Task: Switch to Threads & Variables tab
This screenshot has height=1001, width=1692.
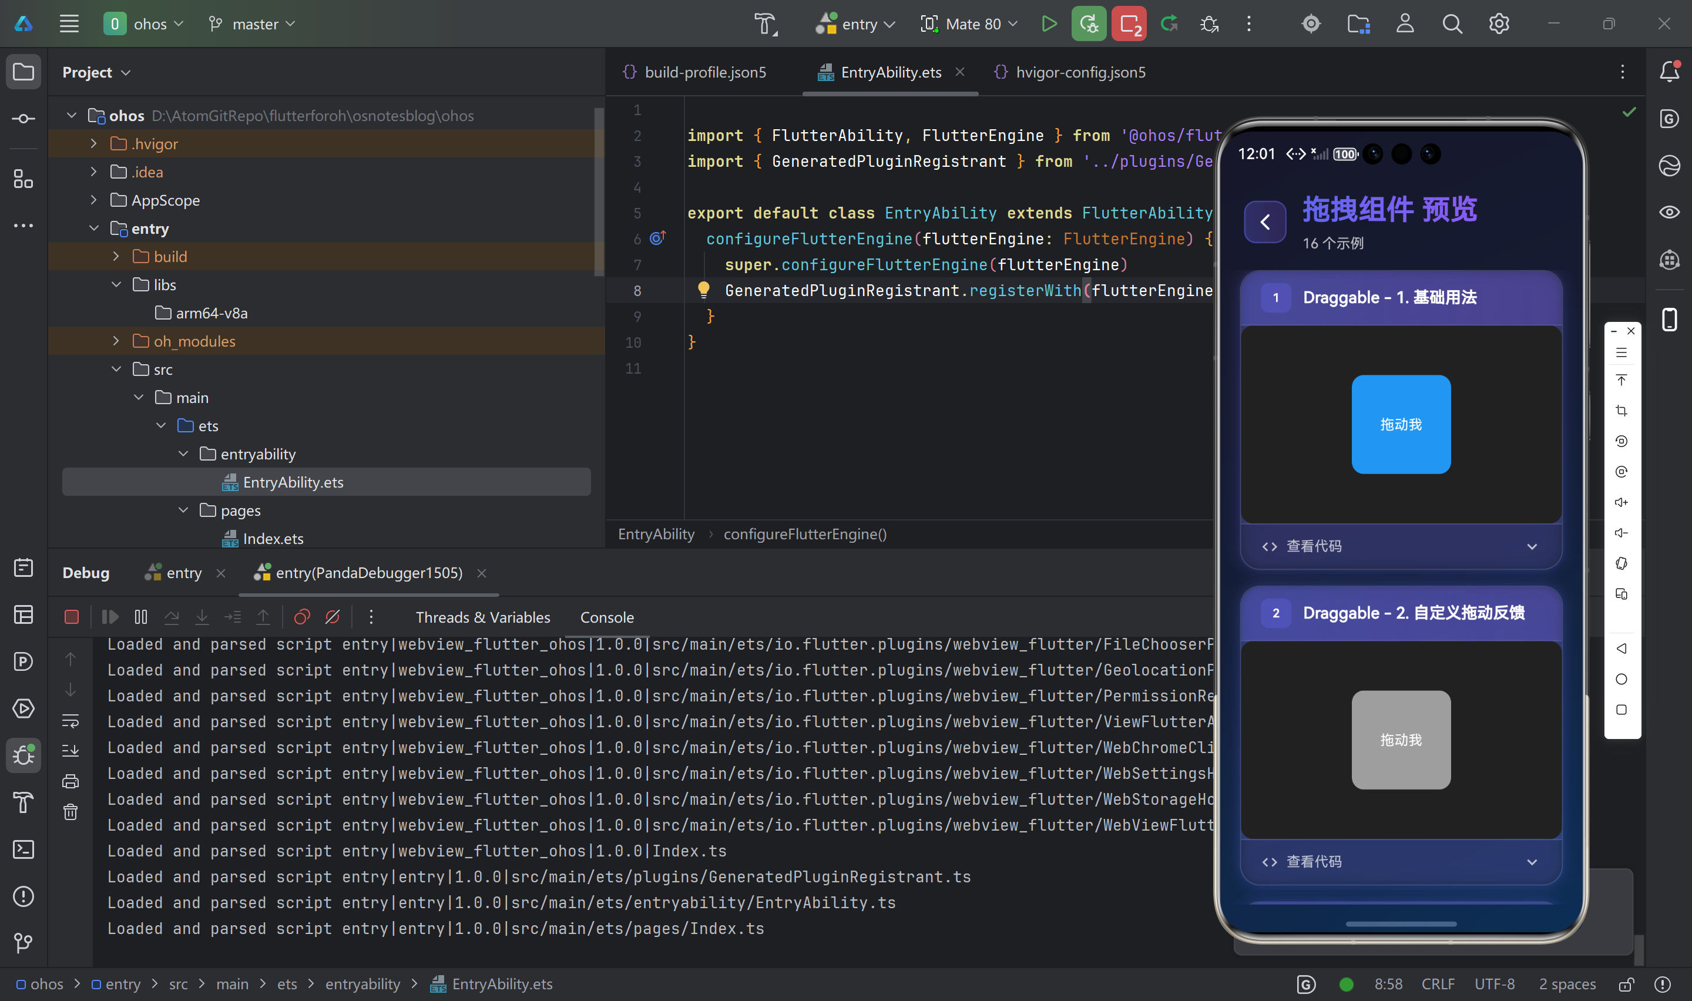Action: (482, 617)
